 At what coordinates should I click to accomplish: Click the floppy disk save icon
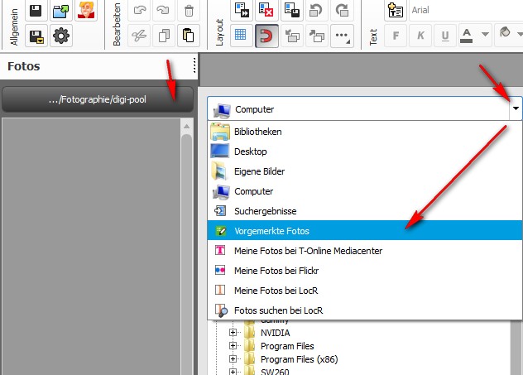pyautogui.click(x=36, y=11)
